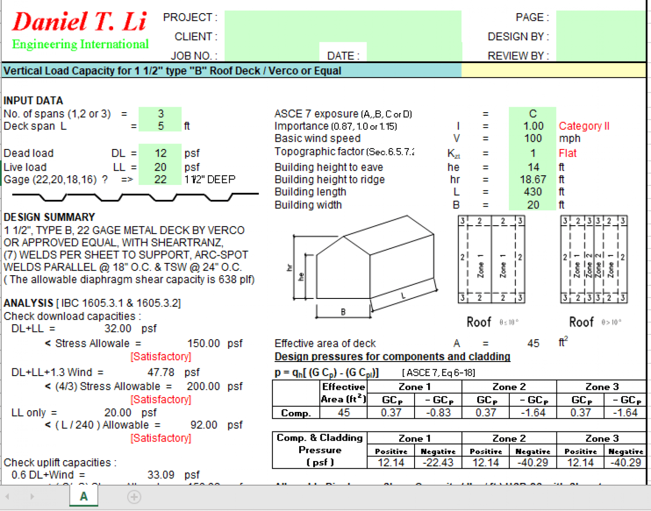Select the DL+LL 32.00 value
Image resolution: width=651 pixels, height=511 pixels.
pos(118,329)
